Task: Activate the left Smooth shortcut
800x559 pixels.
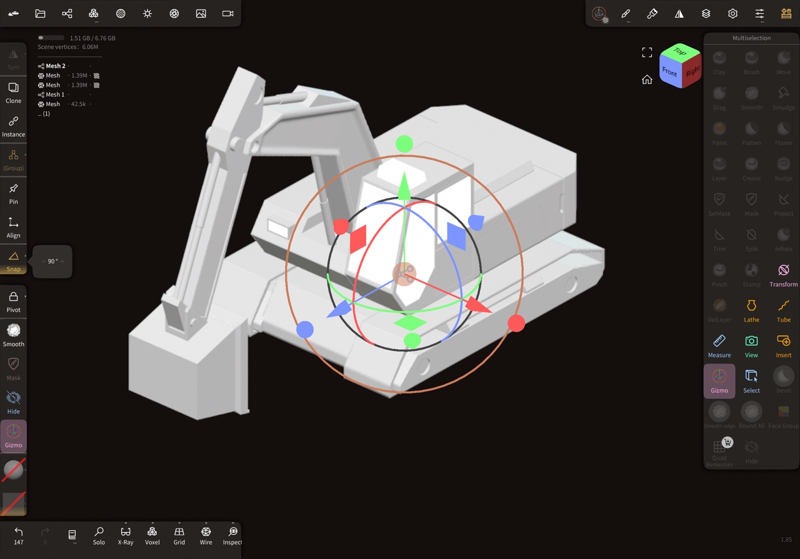Action: 13,335
